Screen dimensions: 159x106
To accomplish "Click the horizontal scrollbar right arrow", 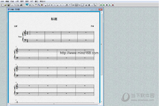I will coord(99,104).
